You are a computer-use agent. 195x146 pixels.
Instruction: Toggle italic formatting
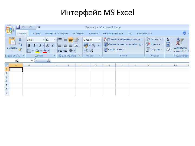click(34, 46)
